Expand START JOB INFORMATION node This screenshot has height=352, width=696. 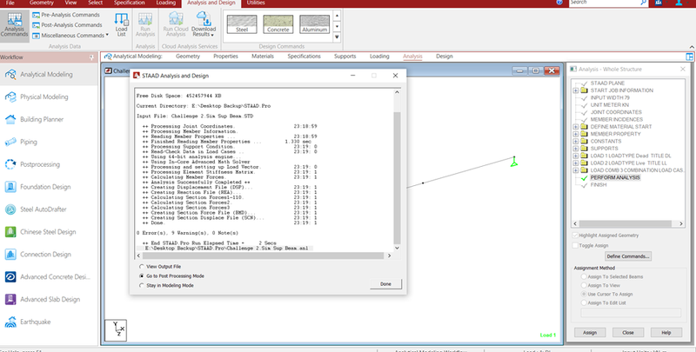coord(576,90)
